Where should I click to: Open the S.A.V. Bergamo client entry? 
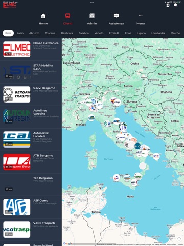31,94
